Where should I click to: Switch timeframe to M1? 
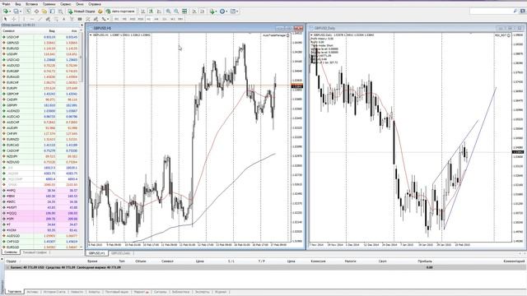coord(117,19)
